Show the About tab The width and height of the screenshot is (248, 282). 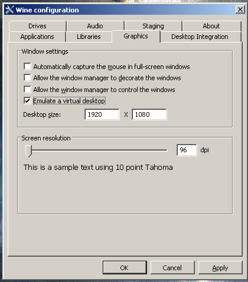[x=211, y=26]
